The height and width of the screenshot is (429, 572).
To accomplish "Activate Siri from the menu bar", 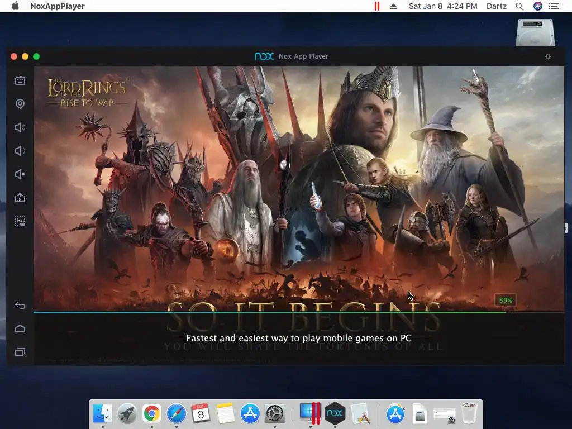I will (x=538, y=6).
